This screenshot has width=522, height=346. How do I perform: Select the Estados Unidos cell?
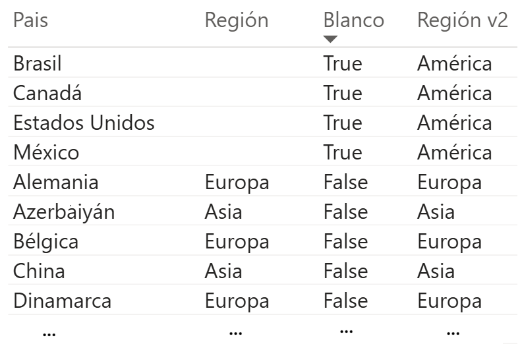click(84, 123)
